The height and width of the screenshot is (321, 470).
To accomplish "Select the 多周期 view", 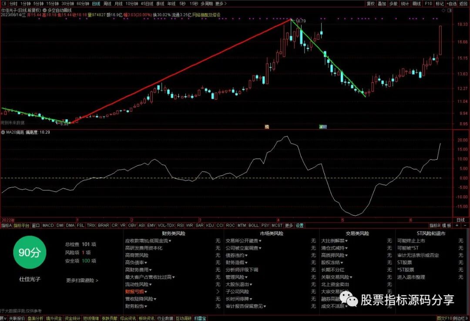I will click(207, 3).
